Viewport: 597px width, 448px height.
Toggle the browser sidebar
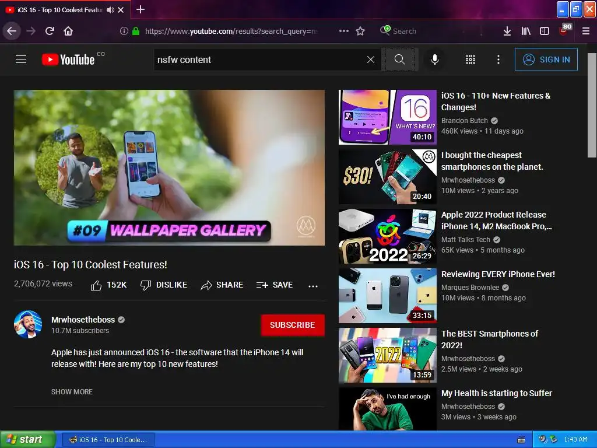point(545,31)
